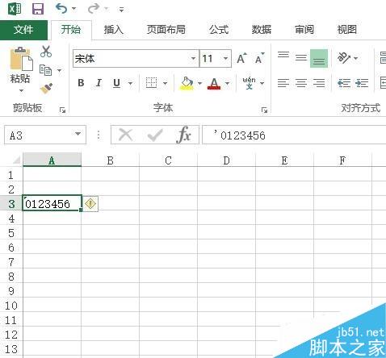
Task: Switch to the 开始 tab
Action: point(71,30)
